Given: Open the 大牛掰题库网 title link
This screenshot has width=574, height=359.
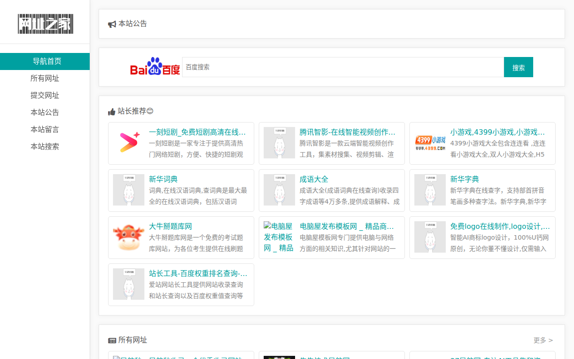Looking at the screenshot, I should tap(170, 227).
